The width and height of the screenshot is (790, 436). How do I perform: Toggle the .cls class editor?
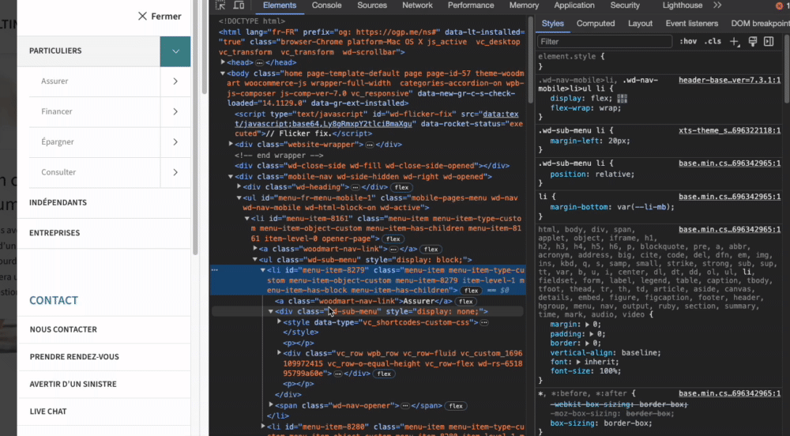coord(713,42)
